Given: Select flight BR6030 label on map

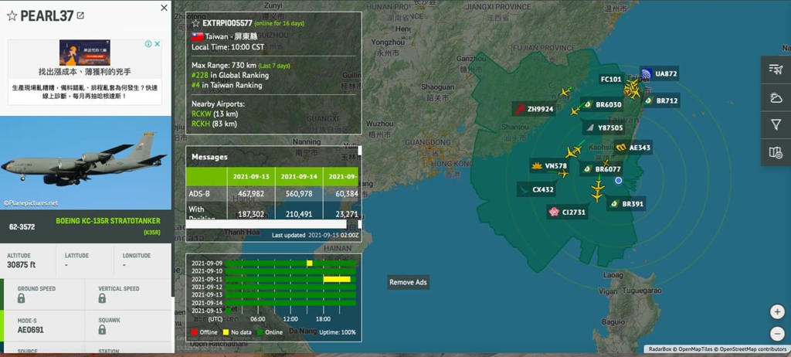Looking at the screenshot, I should (x=601, y=105).
